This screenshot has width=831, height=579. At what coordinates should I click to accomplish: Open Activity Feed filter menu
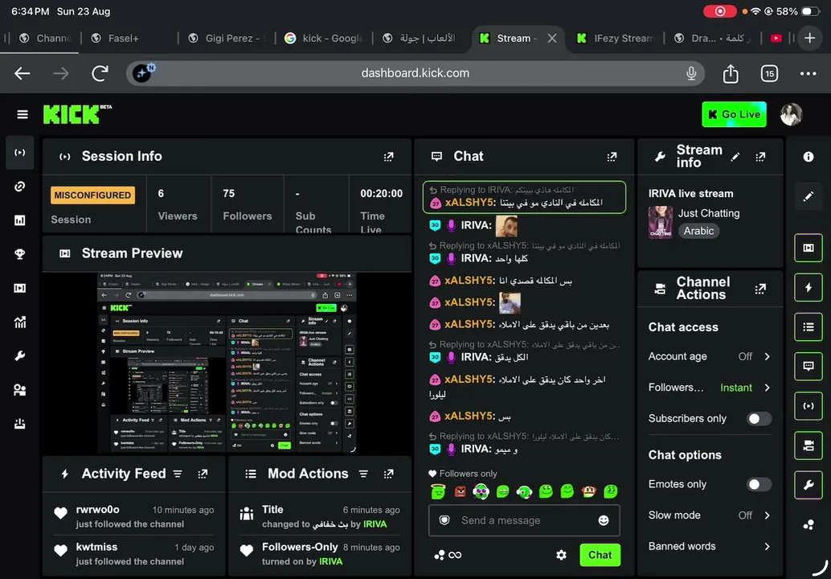[178, 474]
